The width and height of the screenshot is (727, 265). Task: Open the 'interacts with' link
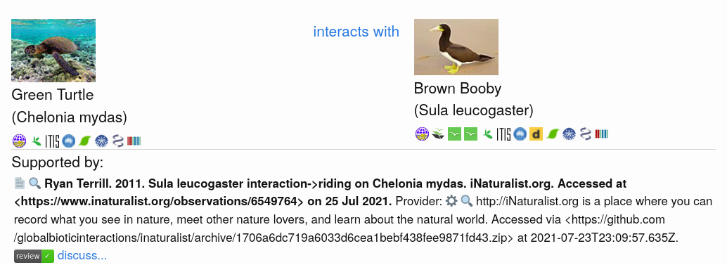tap(356, 32)
